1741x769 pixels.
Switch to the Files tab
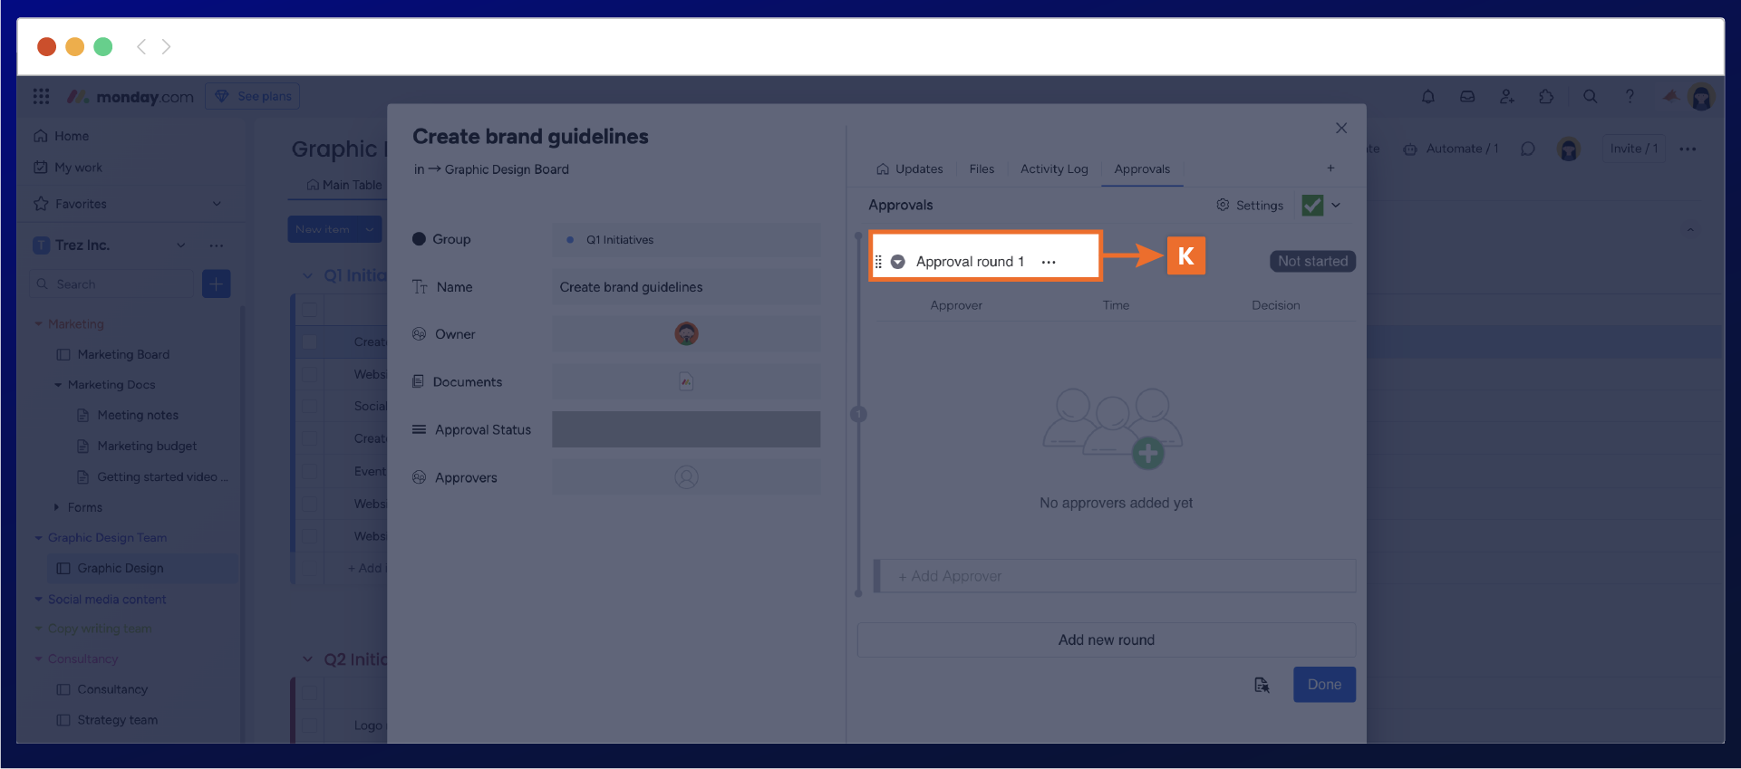981,169
